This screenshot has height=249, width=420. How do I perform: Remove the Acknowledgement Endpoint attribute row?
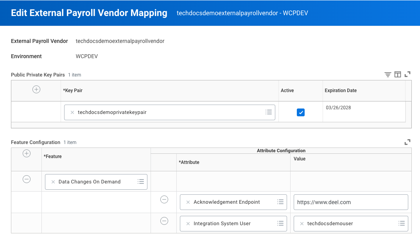click(164, 199)
